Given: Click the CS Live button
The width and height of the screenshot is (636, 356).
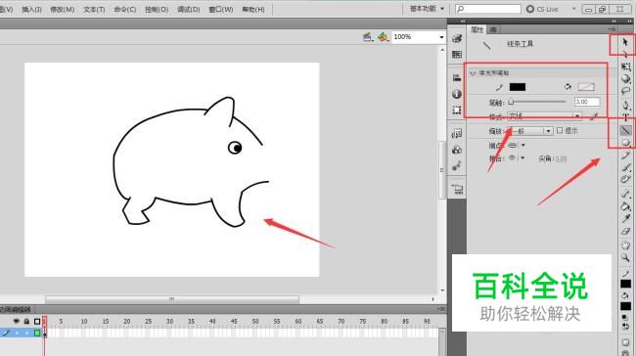Looking at the screenshot, I should click(542, 9).
